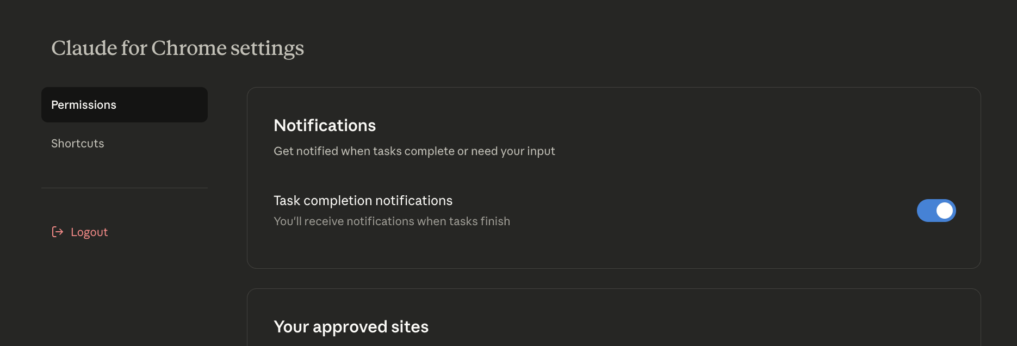Click the sidebar divider line above Logout
1017x346 pixels.
tap(125, 188)
